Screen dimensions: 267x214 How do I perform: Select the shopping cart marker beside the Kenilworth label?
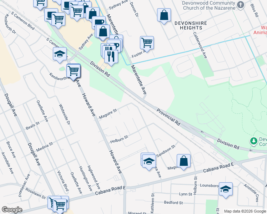tap(74, 71)
